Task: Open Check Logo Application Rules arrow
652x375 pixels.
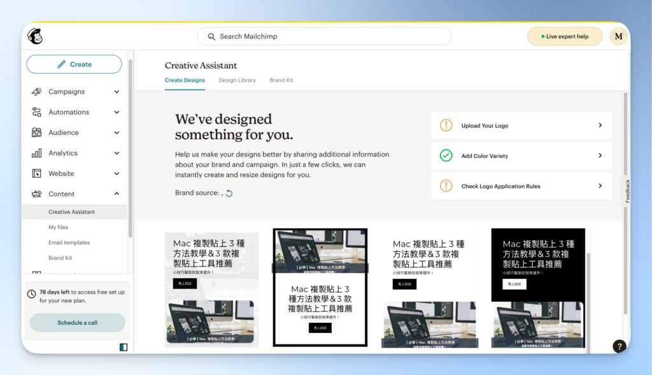Action: click(x=600, y=186)
